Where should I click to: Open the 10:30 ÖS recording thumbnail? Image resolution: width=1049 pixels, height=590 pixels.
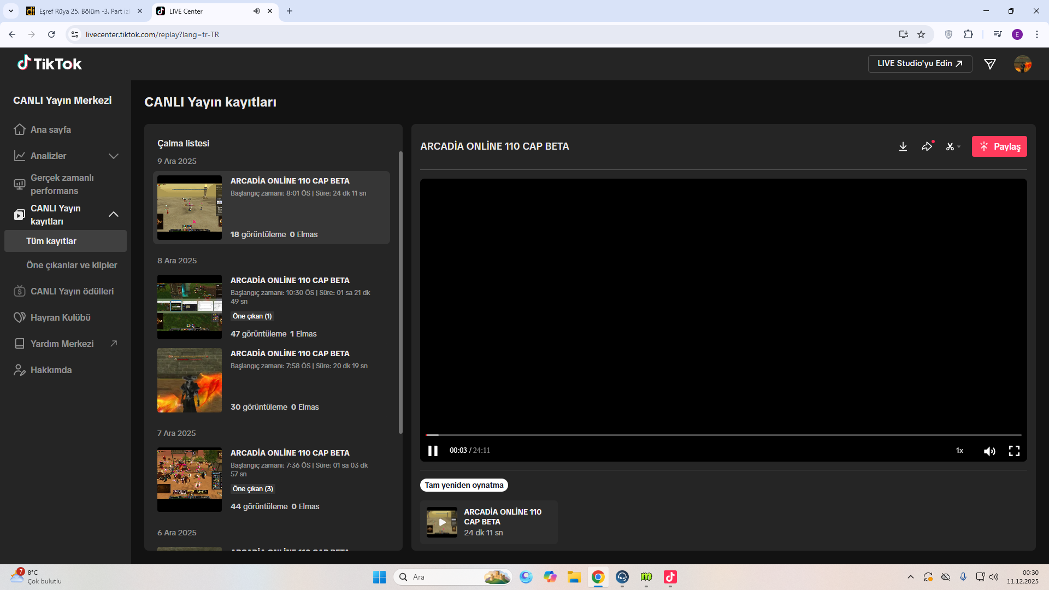[x=190, y=307]
